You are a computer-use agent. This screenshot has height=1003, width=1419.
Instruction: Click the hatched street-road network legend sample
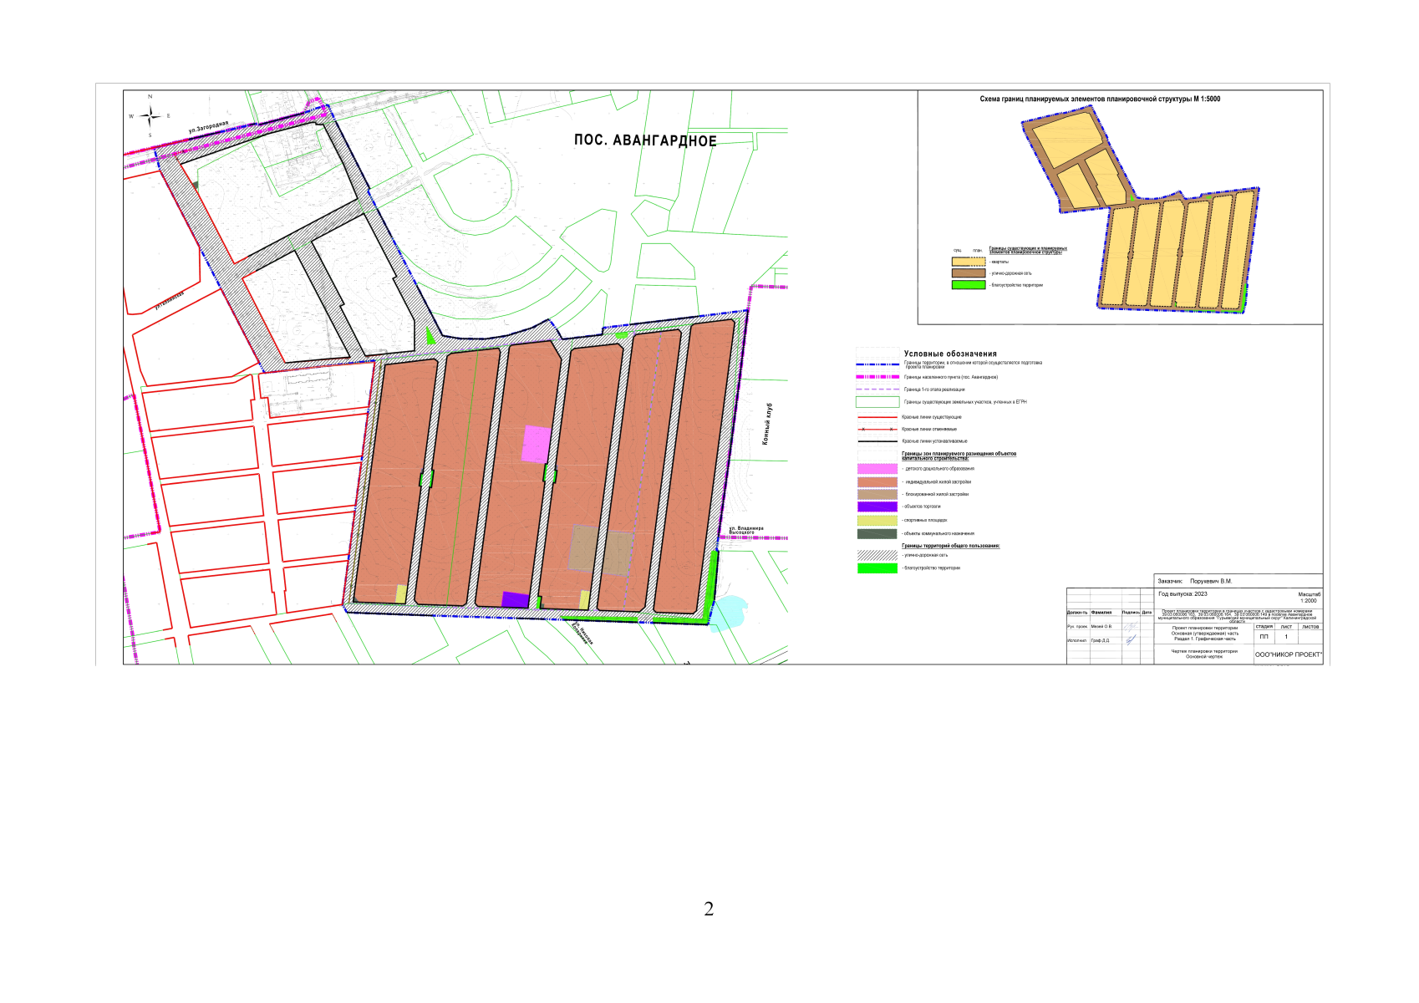877,555
